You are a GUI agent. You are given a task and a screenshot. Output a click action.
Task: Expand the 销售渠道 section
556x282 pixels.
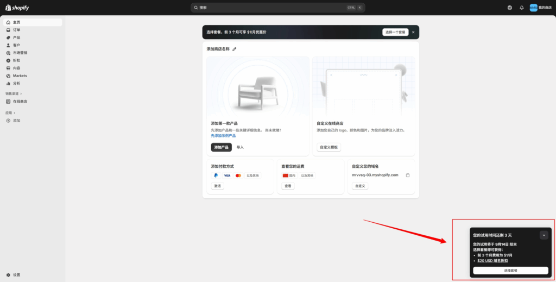[14, 93]
